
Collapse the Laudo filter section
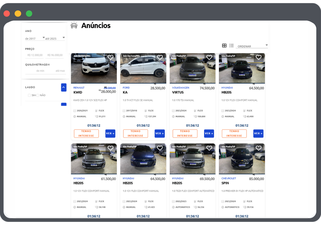[64, 87]
